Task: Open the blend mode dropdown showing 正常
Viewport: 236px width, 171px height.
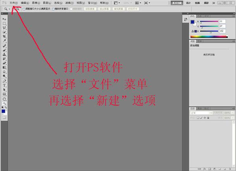Action: 200,113
